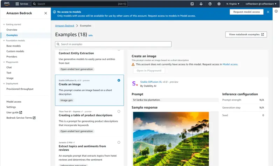Image resolution: width=280 pixels, height=166 pixels.
Task: Click the Prompt strength N/A value
Action: [x=261, y=100]
